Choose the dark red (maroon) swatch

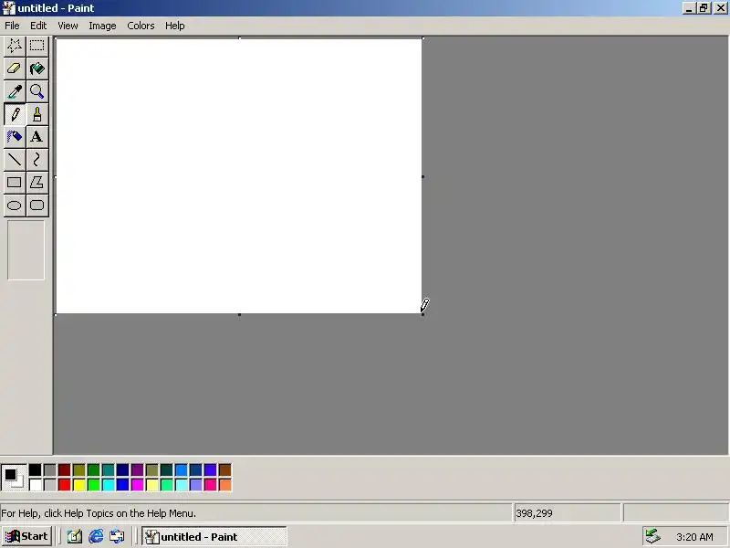[x=64, y=469]
